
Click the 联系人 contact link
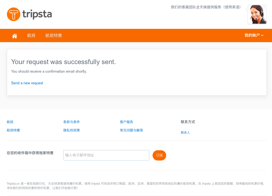point(185,133)
